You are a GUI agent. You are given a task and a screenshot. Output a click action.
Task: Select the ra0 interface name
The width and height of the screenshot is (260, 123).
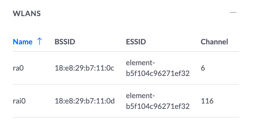[x=18, y=68]
